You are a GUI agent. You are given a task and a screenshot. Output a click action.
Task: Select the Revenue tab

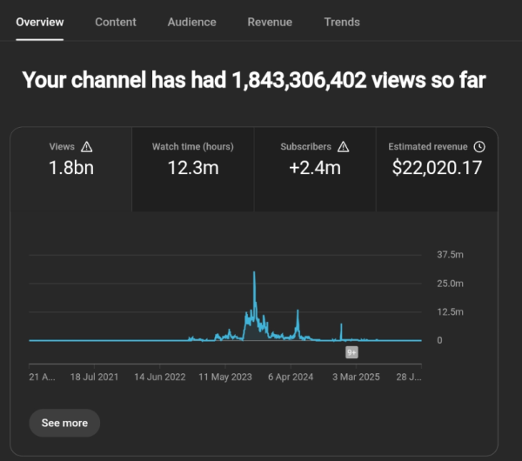tap(270, 22)
